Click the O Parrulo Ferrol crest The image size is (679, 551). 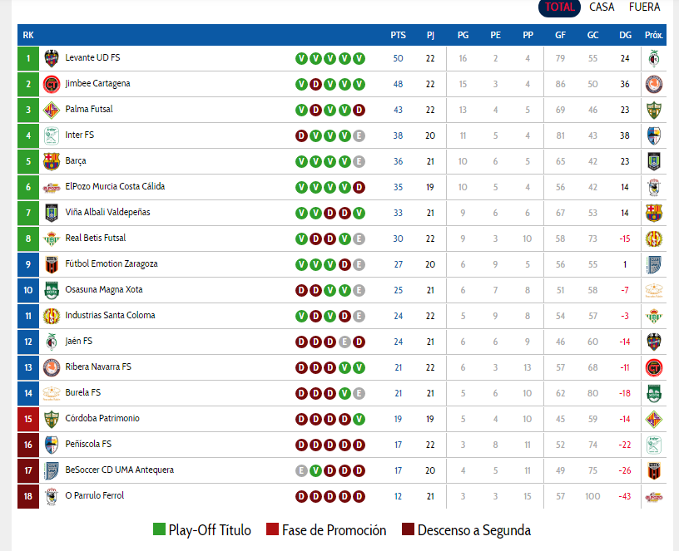pyautogui.click(x=52, y=496)
